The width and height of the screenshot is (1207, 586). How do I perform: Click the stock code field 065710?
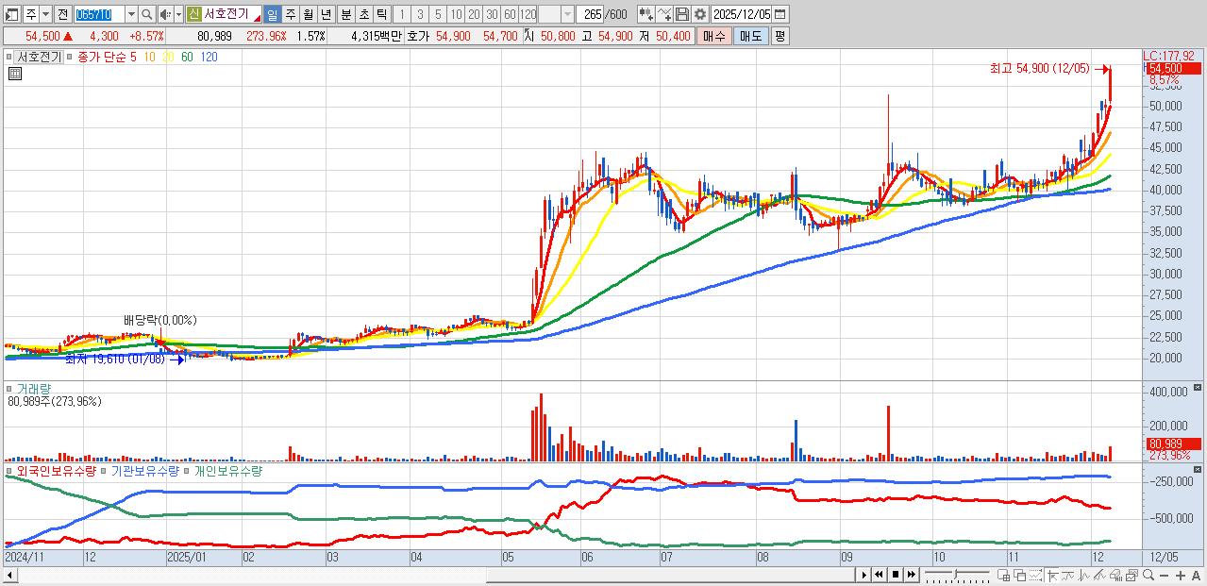100,14
